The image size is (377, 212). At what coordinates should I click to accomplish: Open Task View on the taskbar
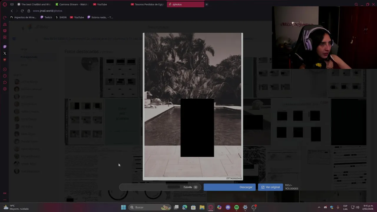176,207
